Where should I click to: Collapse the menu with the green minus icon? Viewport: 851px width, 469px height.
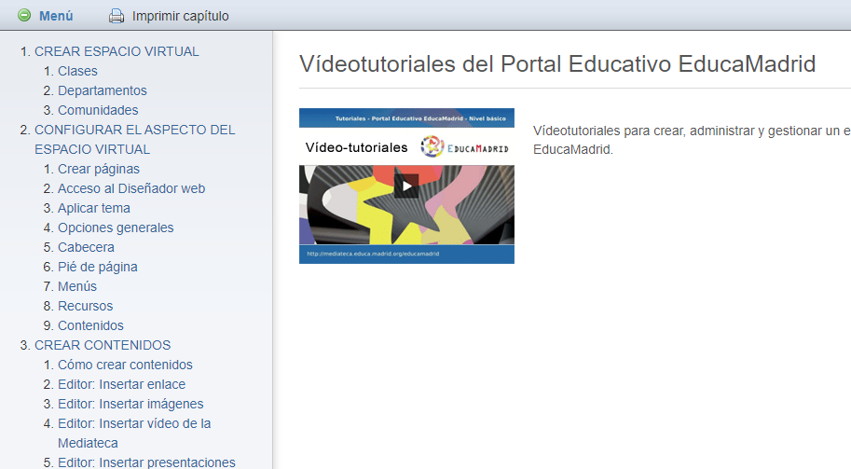[24, 15]
